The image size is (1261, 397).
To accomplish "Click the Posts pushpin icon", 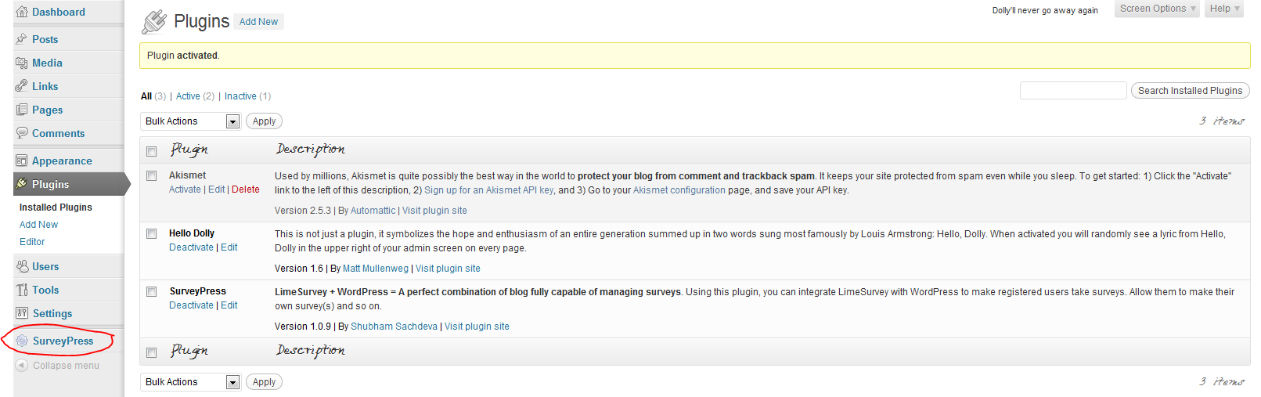I will click(22, 39).
